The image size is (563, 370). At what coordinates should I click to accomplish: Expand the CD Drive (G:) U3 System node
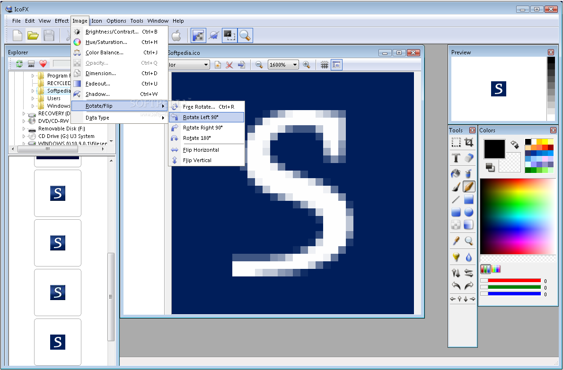tap(24, 136)
